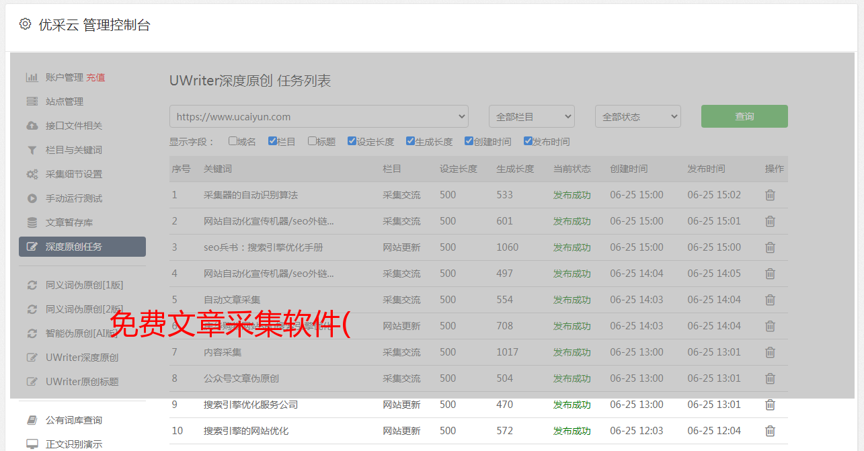The image size is (864, 451).
Task: Click publish time 06-25 12:04
Action: [x=714, y=431]
